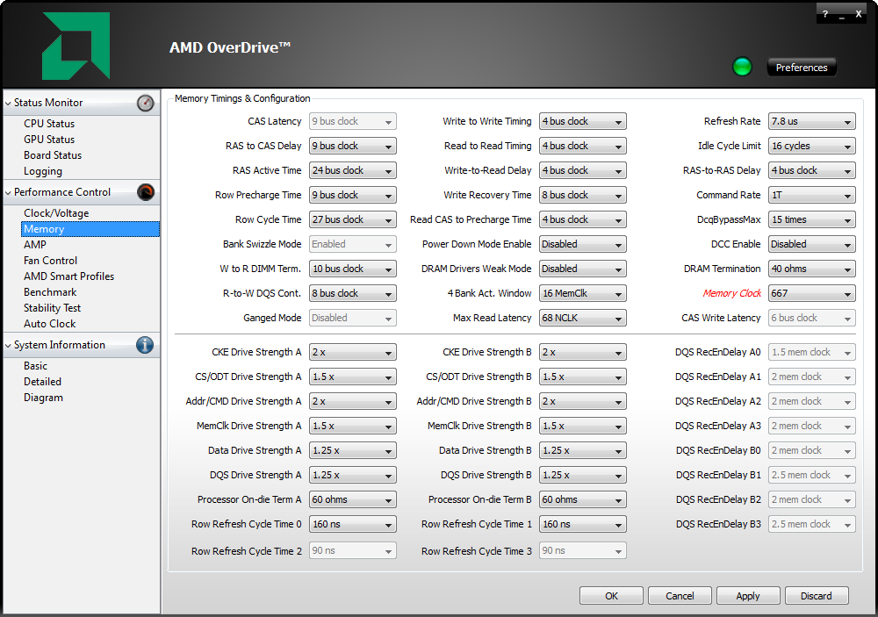Open Write to Write Timing dropdown
This screenshot has height=617, width=878.
click(x=583, y=121)
